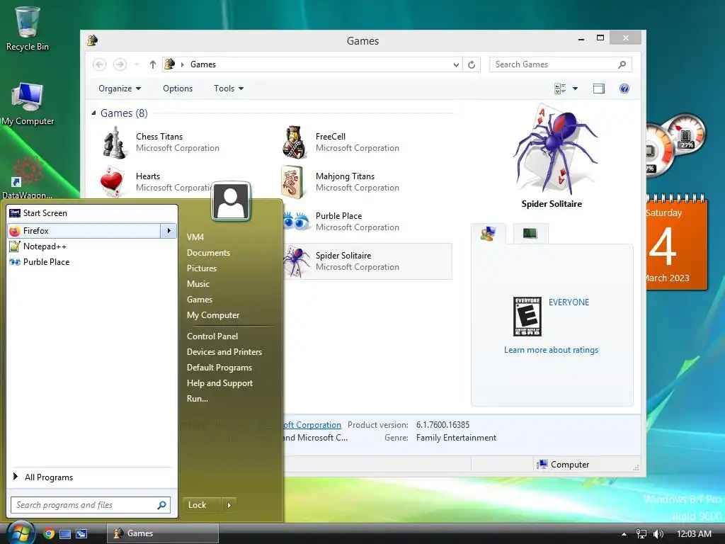This screenshot has width=725, height=544.
Task: Open Devices and Printers
Action: coord(224,351)
